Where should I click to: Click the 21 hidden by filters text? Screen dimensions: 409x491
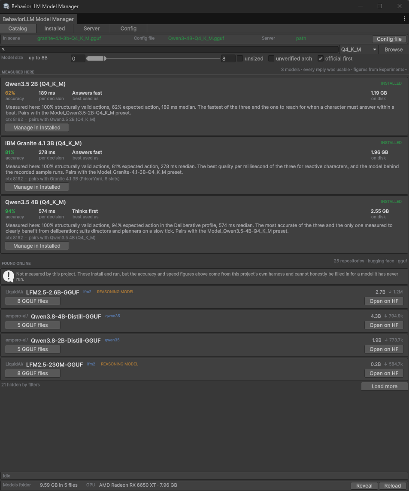coord(21,384)
